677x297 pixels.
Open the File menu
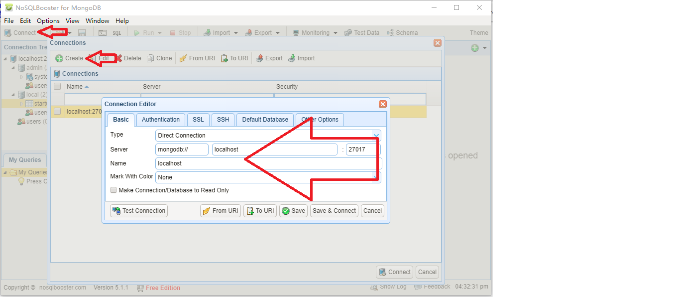(x=9, y=20)
